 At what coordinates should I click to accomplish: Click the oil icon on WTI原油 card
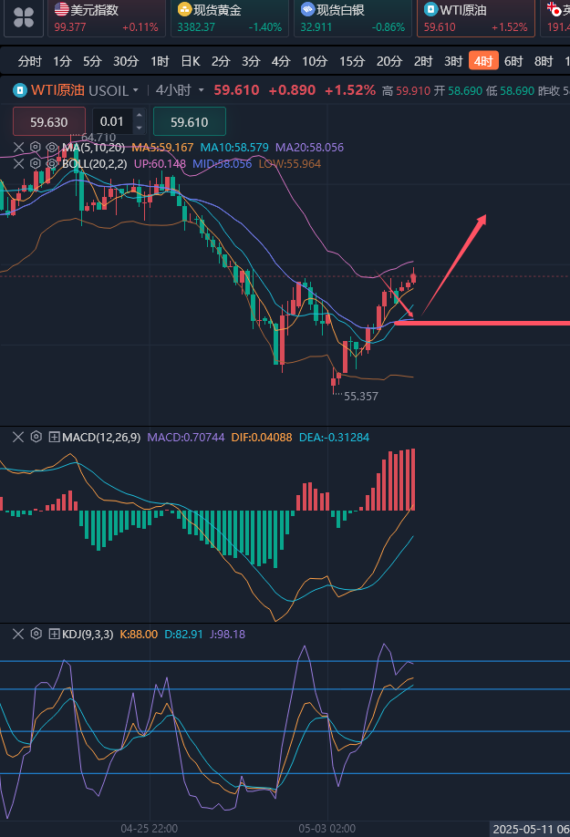tap(430, 9)
